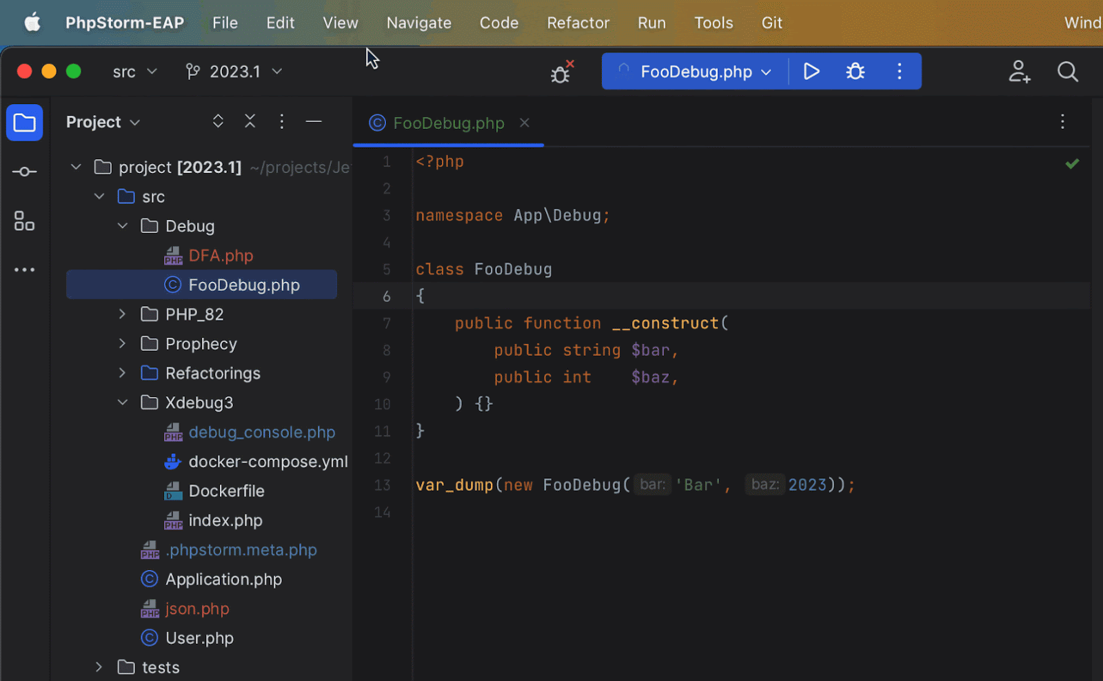Toggle listening for PHP debug connections

click(561, 72)
